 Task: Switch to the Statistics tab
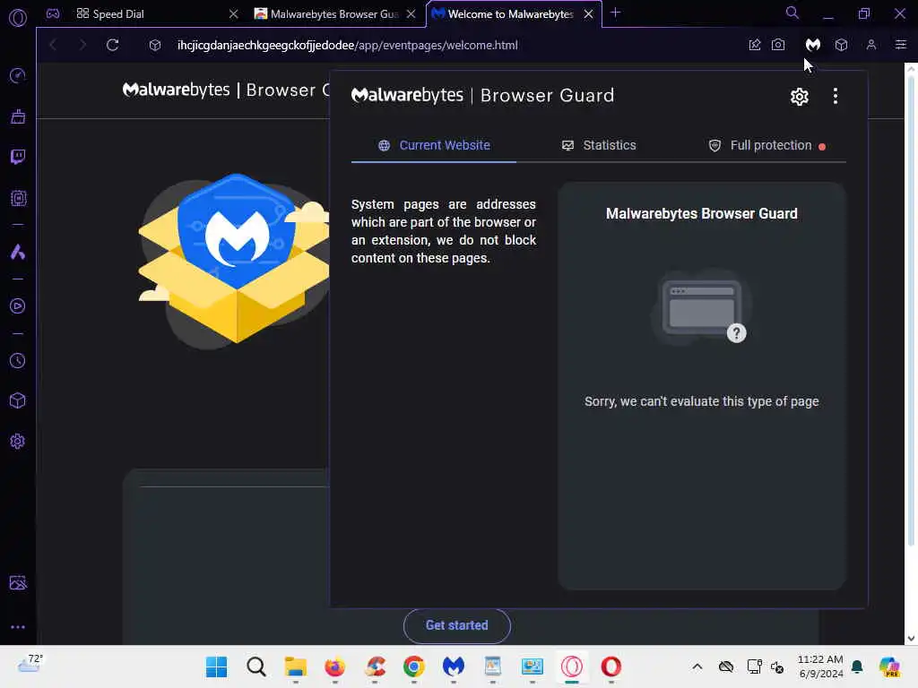(598, 145)
